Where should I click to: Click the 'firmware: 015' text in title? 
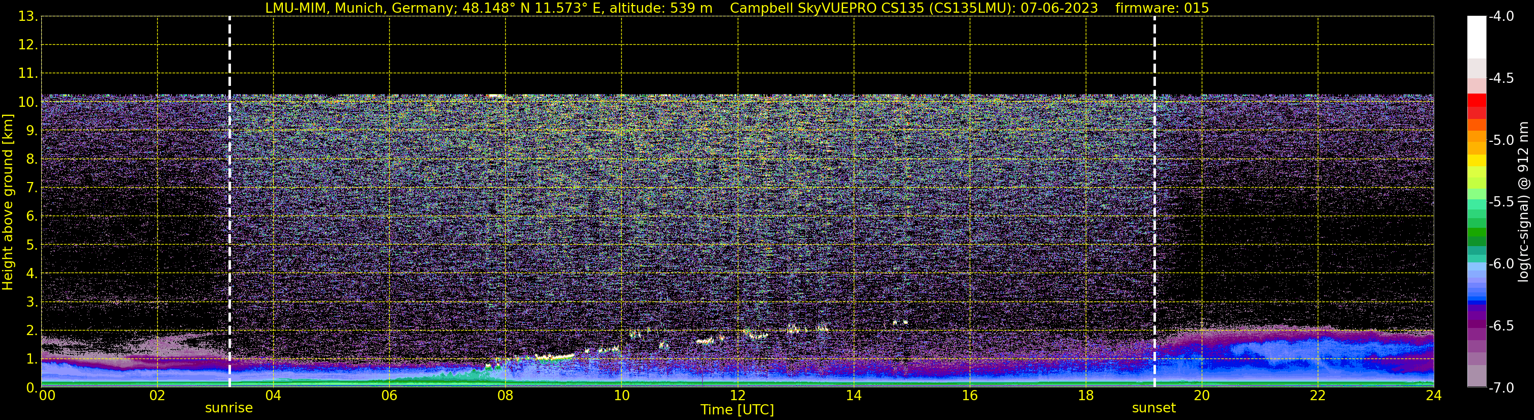[x=1162, y=8]
